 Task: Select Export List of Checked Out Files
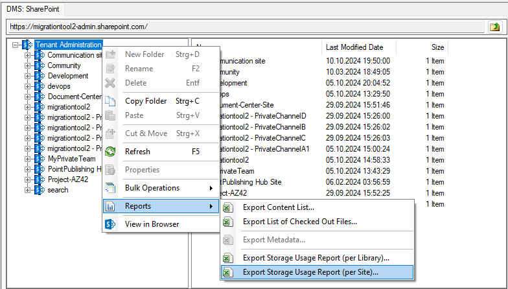tap(317, 222)
